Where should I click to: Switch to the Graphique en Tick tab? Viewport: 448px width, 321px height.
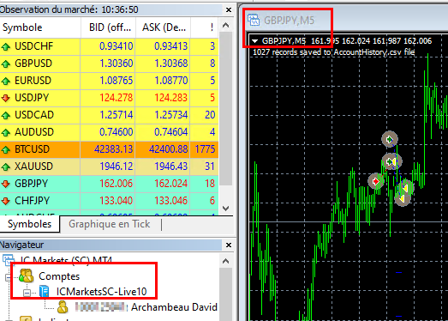click(109, 224)
